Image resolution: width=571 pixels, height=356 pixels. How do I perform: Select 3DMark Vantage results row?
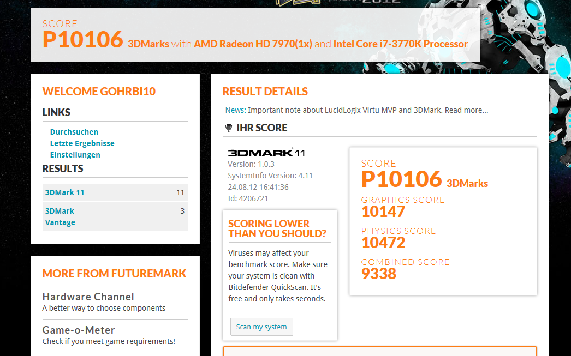pyautogui.click(x=115, y=216)
